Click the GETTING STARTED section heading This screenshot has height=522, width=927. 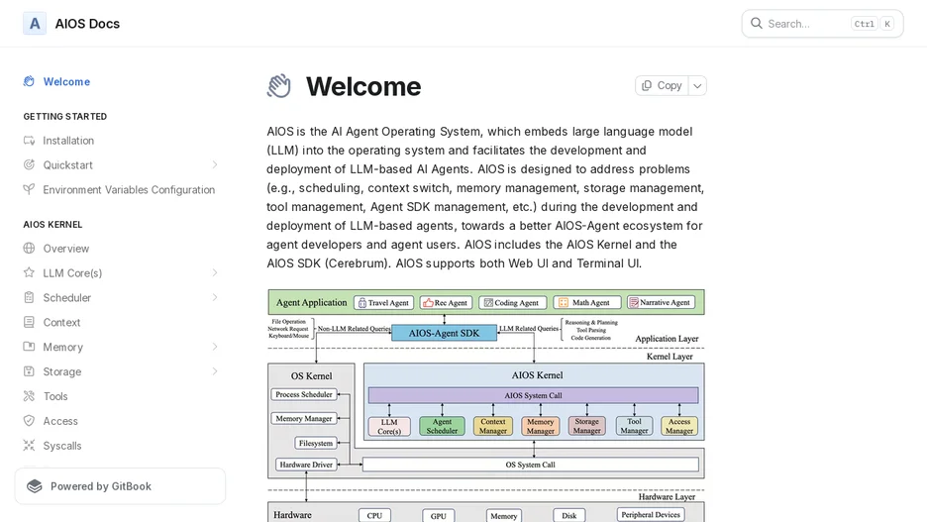tap(65, 117)
